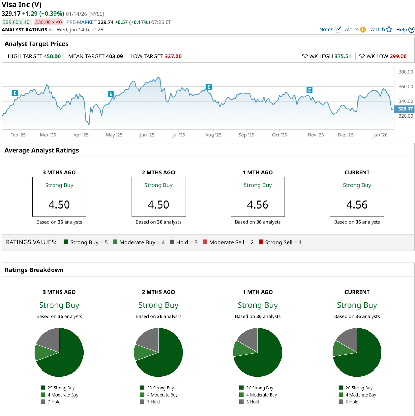Viewport: 415px width, 416px height.
Task: Click the Notes link
Action: pyautogui.click(x=326, y=30)
